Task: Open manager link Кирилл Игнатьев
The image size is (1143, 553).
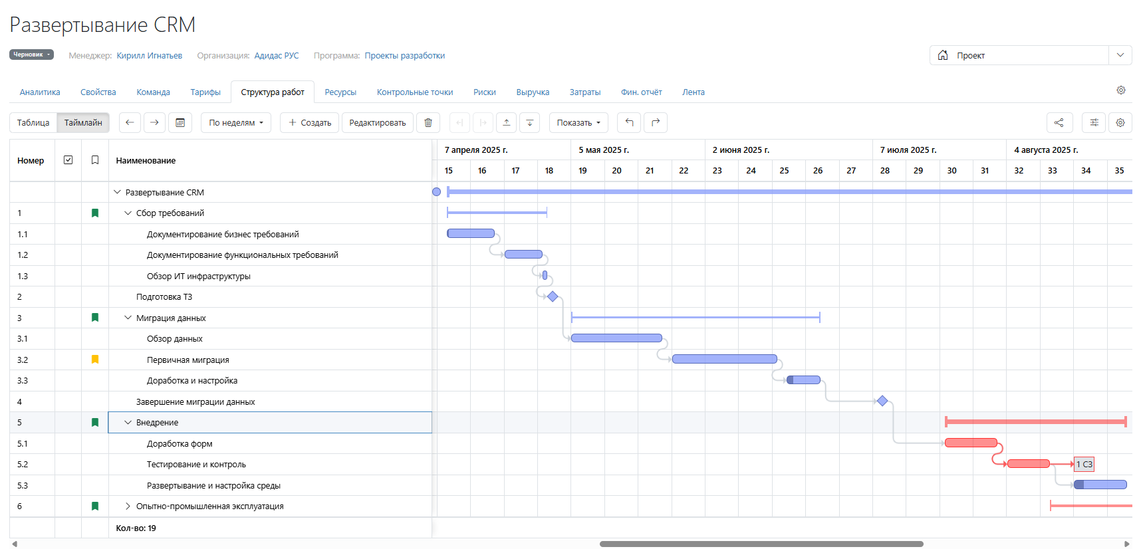Action: pos(149,56)
